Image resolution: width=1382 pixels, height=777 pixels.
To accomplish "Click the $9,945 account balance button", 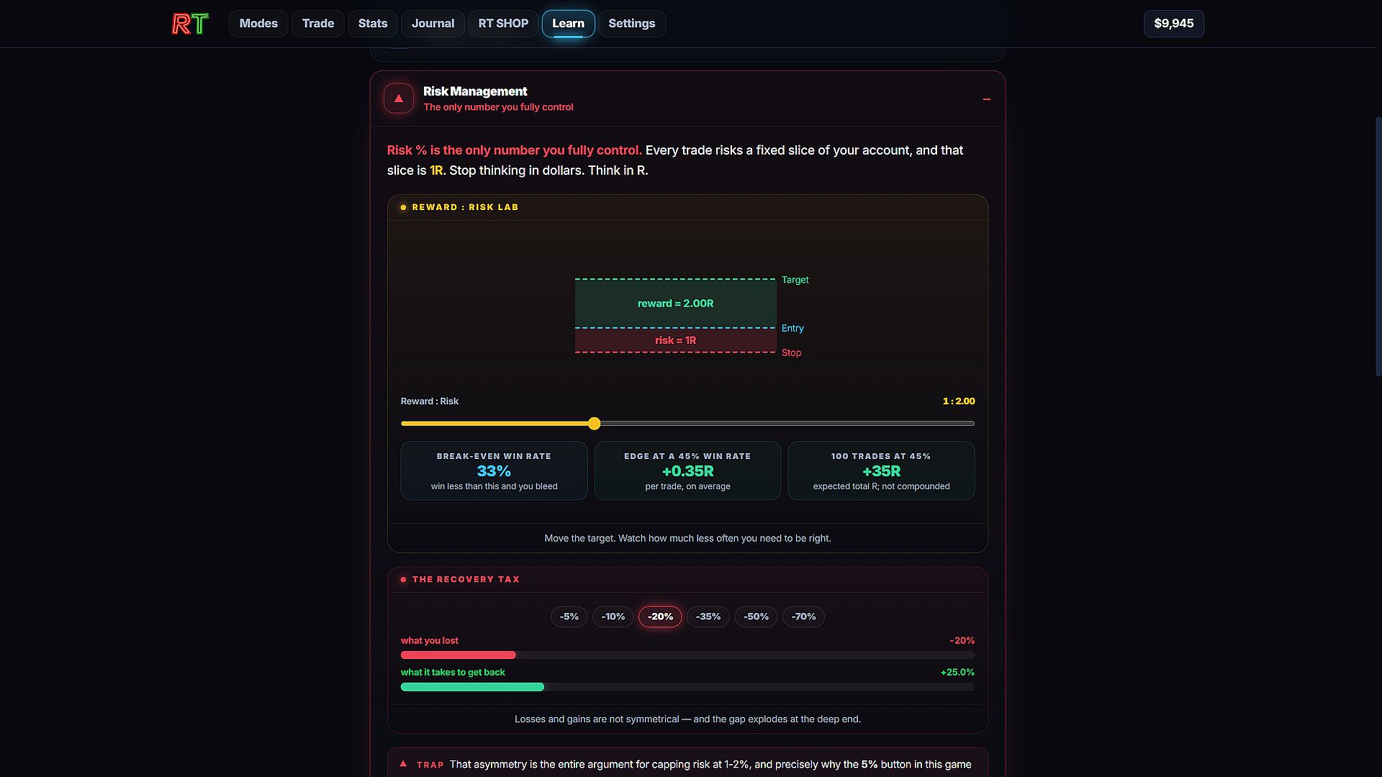I will (x=1174, y=24).
